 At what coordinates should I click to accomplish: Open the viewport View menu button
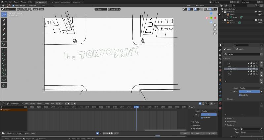tap(36, 9)
